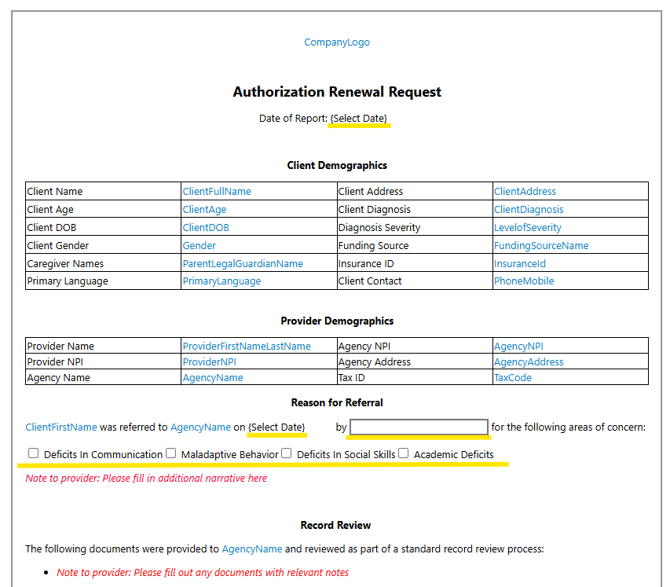Click the 'Client Contact' label cell

click(x=415, y=281)
